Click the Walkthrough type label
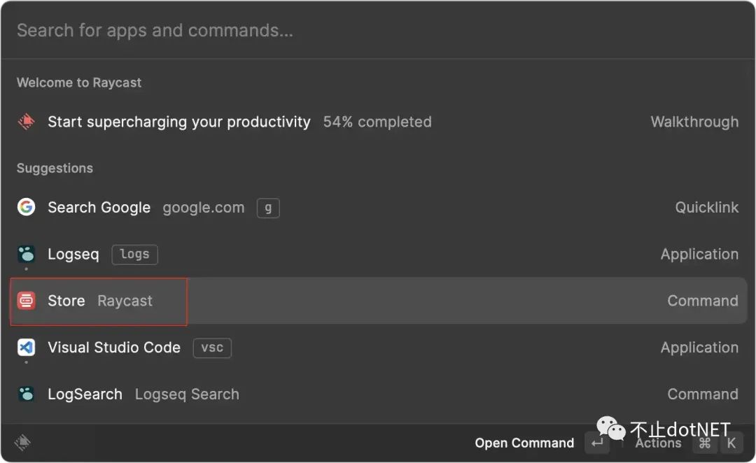 (694, 122)
